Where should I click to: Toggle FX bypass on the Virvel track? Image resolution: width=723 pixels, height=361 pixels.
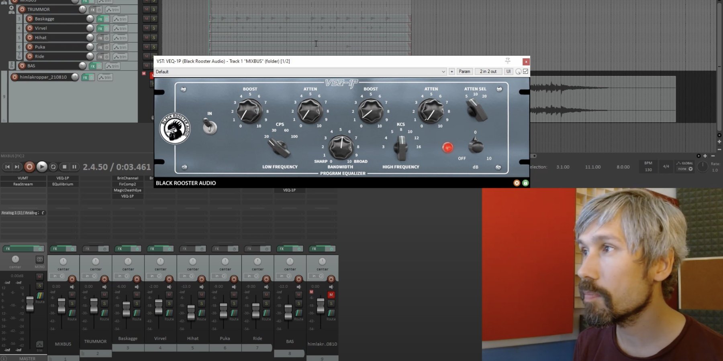tap(107, 28)
